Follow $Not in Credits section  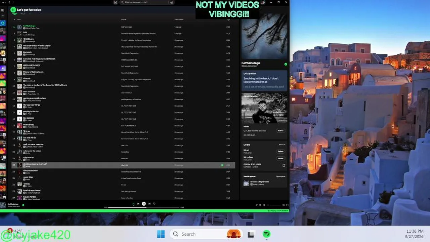tap(281, 152)
